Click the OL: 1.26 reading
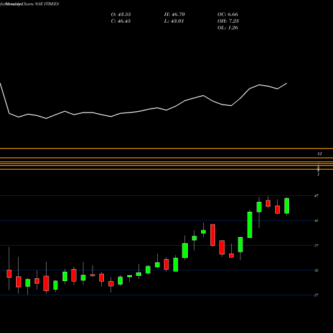The height and width of the screenshot is (333, 333). [228, 28]
